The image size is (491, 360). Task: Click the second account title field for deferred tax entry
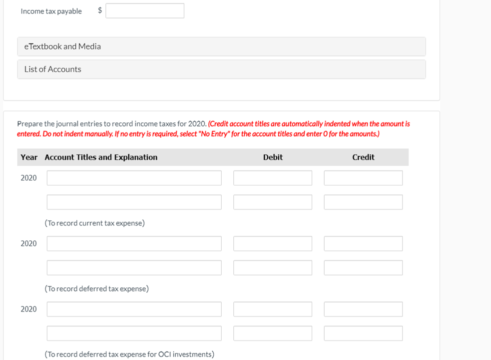tap(134, 267)
